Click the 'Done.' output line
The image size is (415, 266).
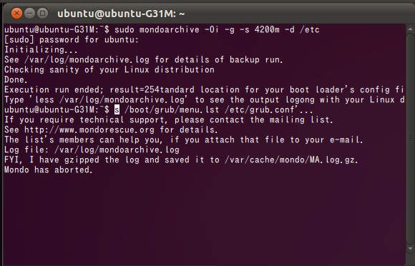[x=16, y=80]
